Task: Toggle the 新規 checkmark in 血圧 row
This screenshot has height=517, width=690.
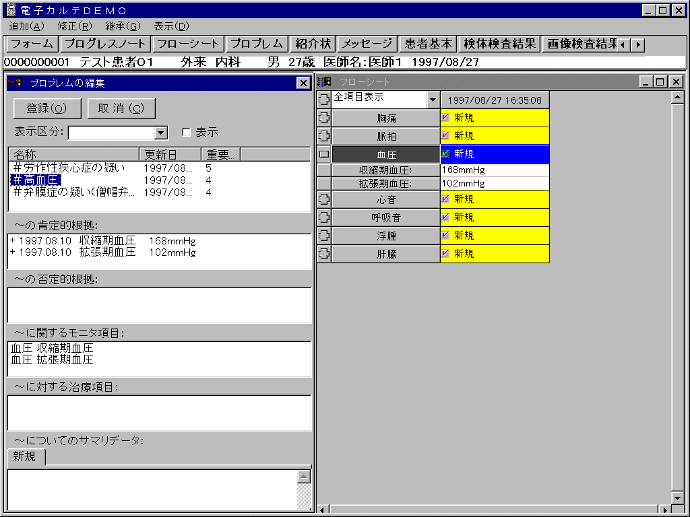Action: point(445,154)
